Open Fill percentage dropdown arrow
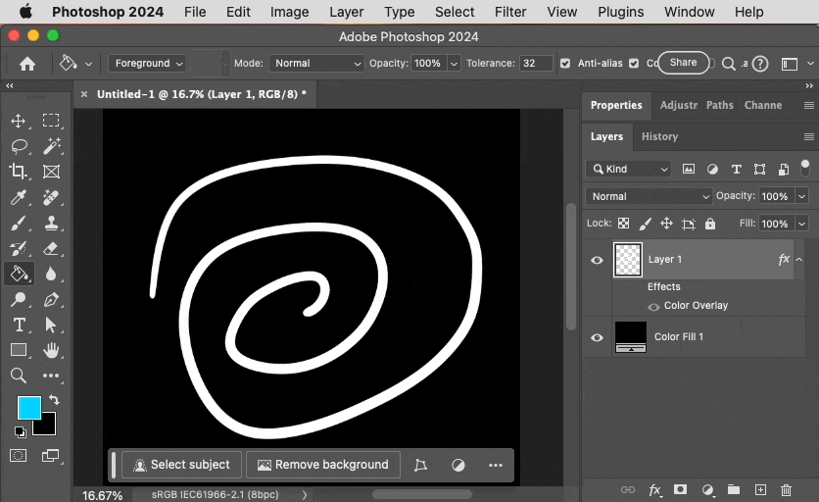Viewport: 819px width, 502px height. pos(801,224)
